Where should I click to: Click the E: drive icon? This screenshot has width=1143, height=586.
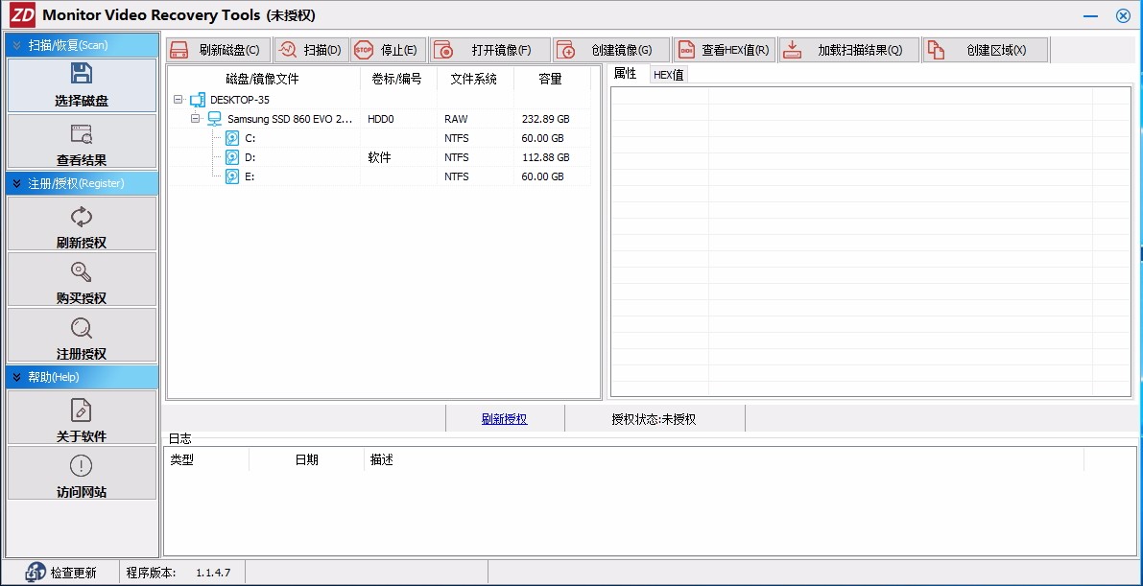coord(232,176)
